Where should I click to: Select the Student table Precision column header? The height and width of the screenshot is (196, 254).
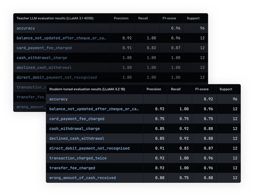[x=154, y=89]
